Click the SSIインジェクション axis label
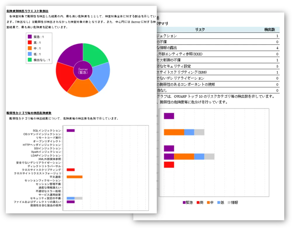 pyautogui.click(x=48, y=148)
